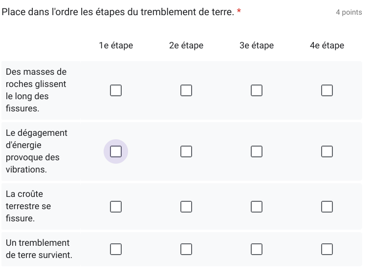Check 1e étape for 'Des masses de roches glissent'

116,90
